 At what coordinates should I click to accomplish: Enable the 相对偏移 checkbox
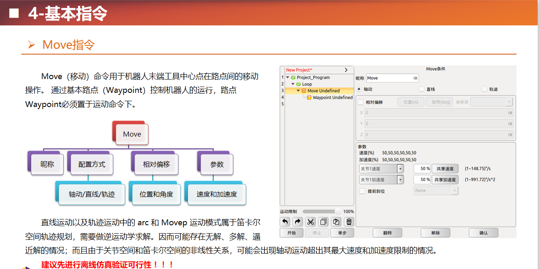pyautogui.click(x=361, y=102)
